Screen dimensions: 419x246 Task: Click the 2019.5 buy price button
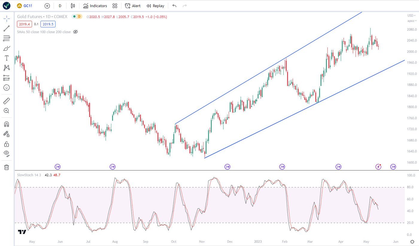[48, 24]
